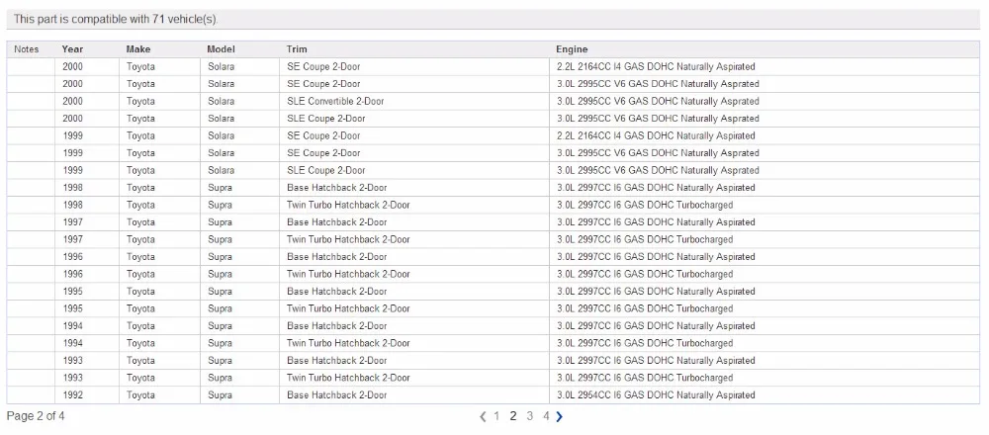Select page 2 in the pagination
989x435 pixels.
tap(512, 416)
